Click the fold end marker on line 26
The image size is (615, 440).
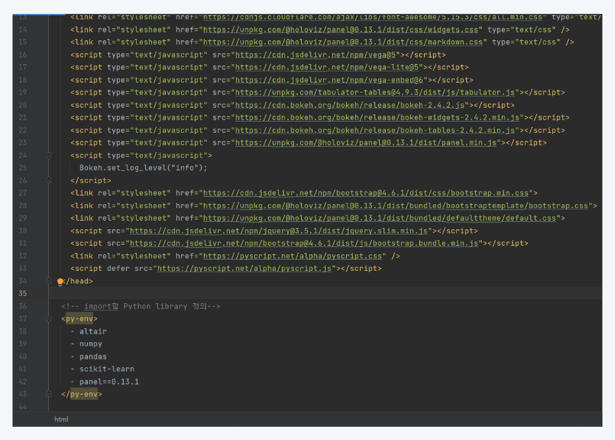click(x=49, y=180)
